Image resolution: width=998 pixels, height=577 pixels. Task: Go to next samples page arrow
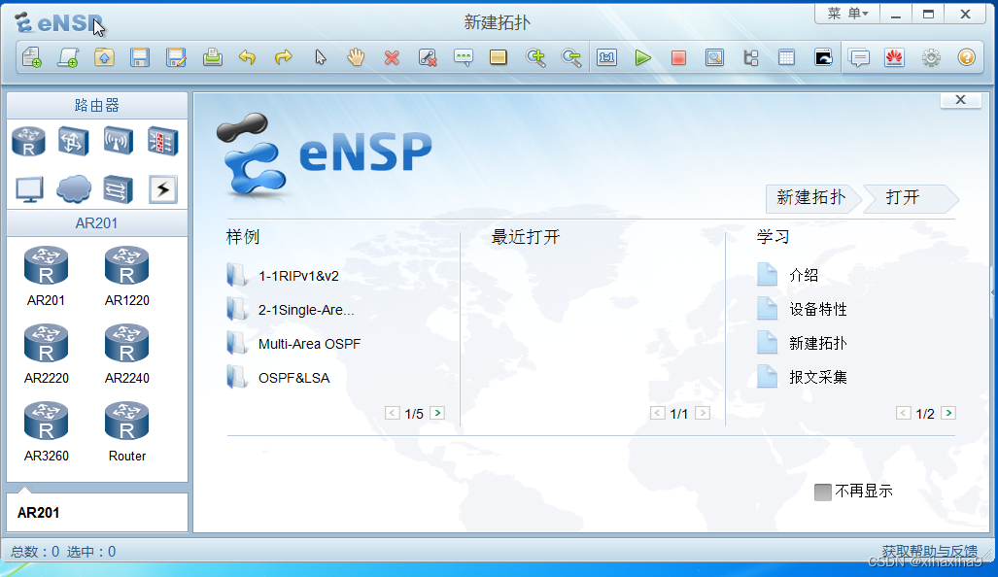coord(437,412)
